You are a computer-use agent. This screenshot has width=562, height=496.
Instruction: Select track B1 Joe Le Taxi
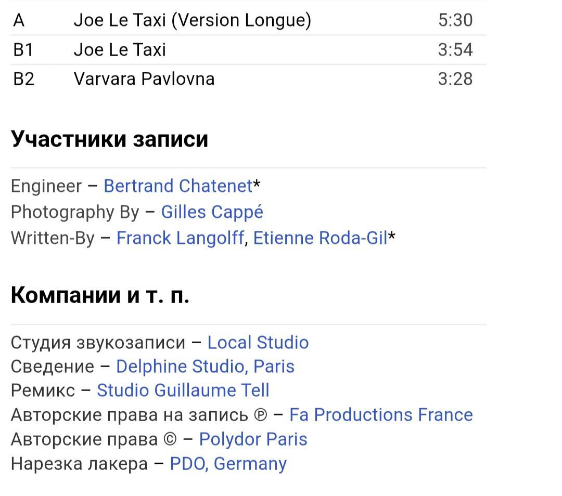[x=248, y=50]
